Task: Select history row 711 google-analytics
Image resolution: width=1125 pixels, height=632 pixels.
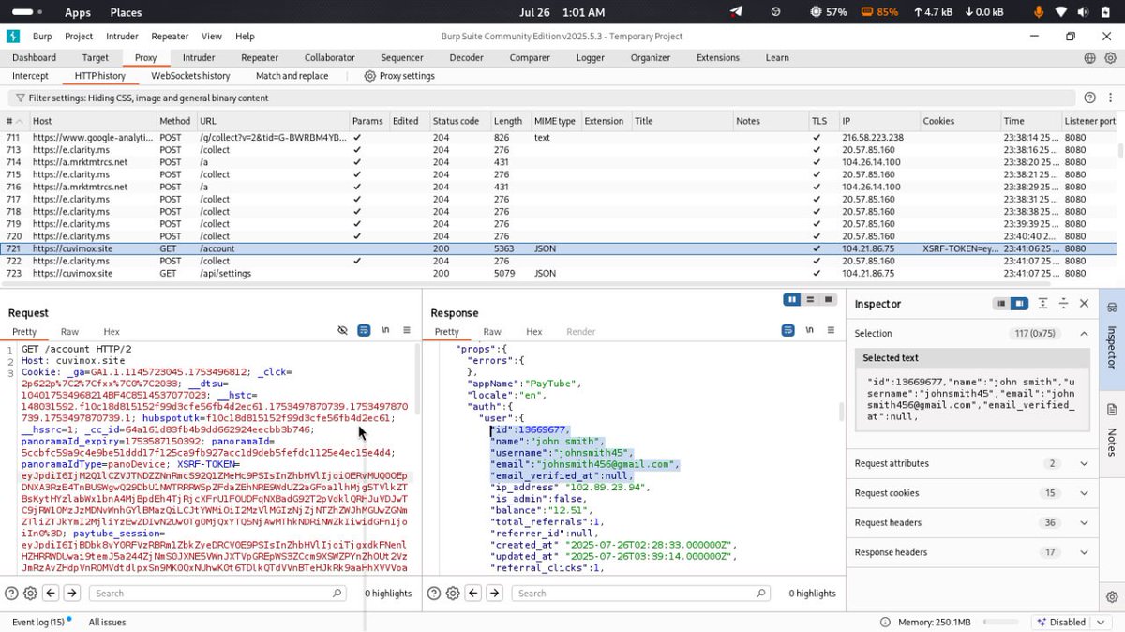Action: click(x=559, y=137)
